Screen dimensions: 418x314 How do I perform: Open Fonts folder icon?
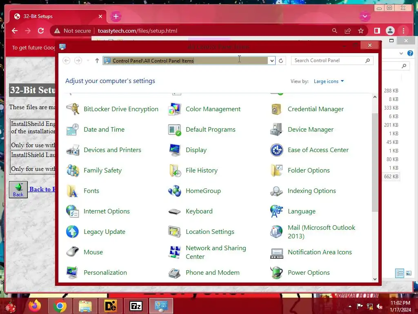point(73,191)
